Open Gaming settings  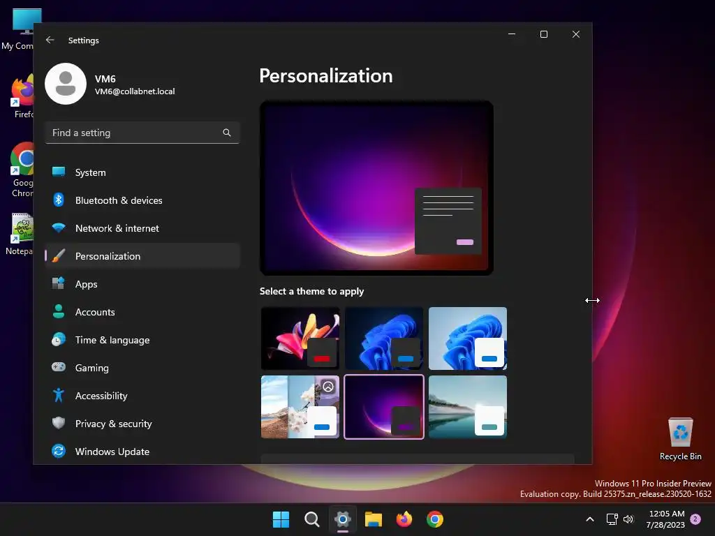[142, 367]
